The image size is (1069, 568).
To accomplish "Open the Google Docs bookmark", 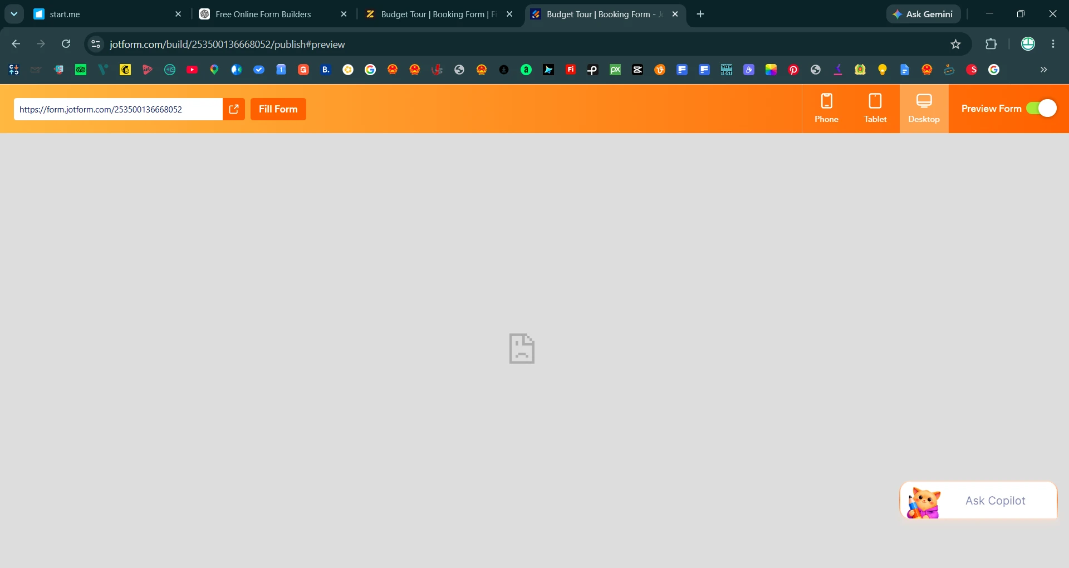I will click(x=905, y=70).
